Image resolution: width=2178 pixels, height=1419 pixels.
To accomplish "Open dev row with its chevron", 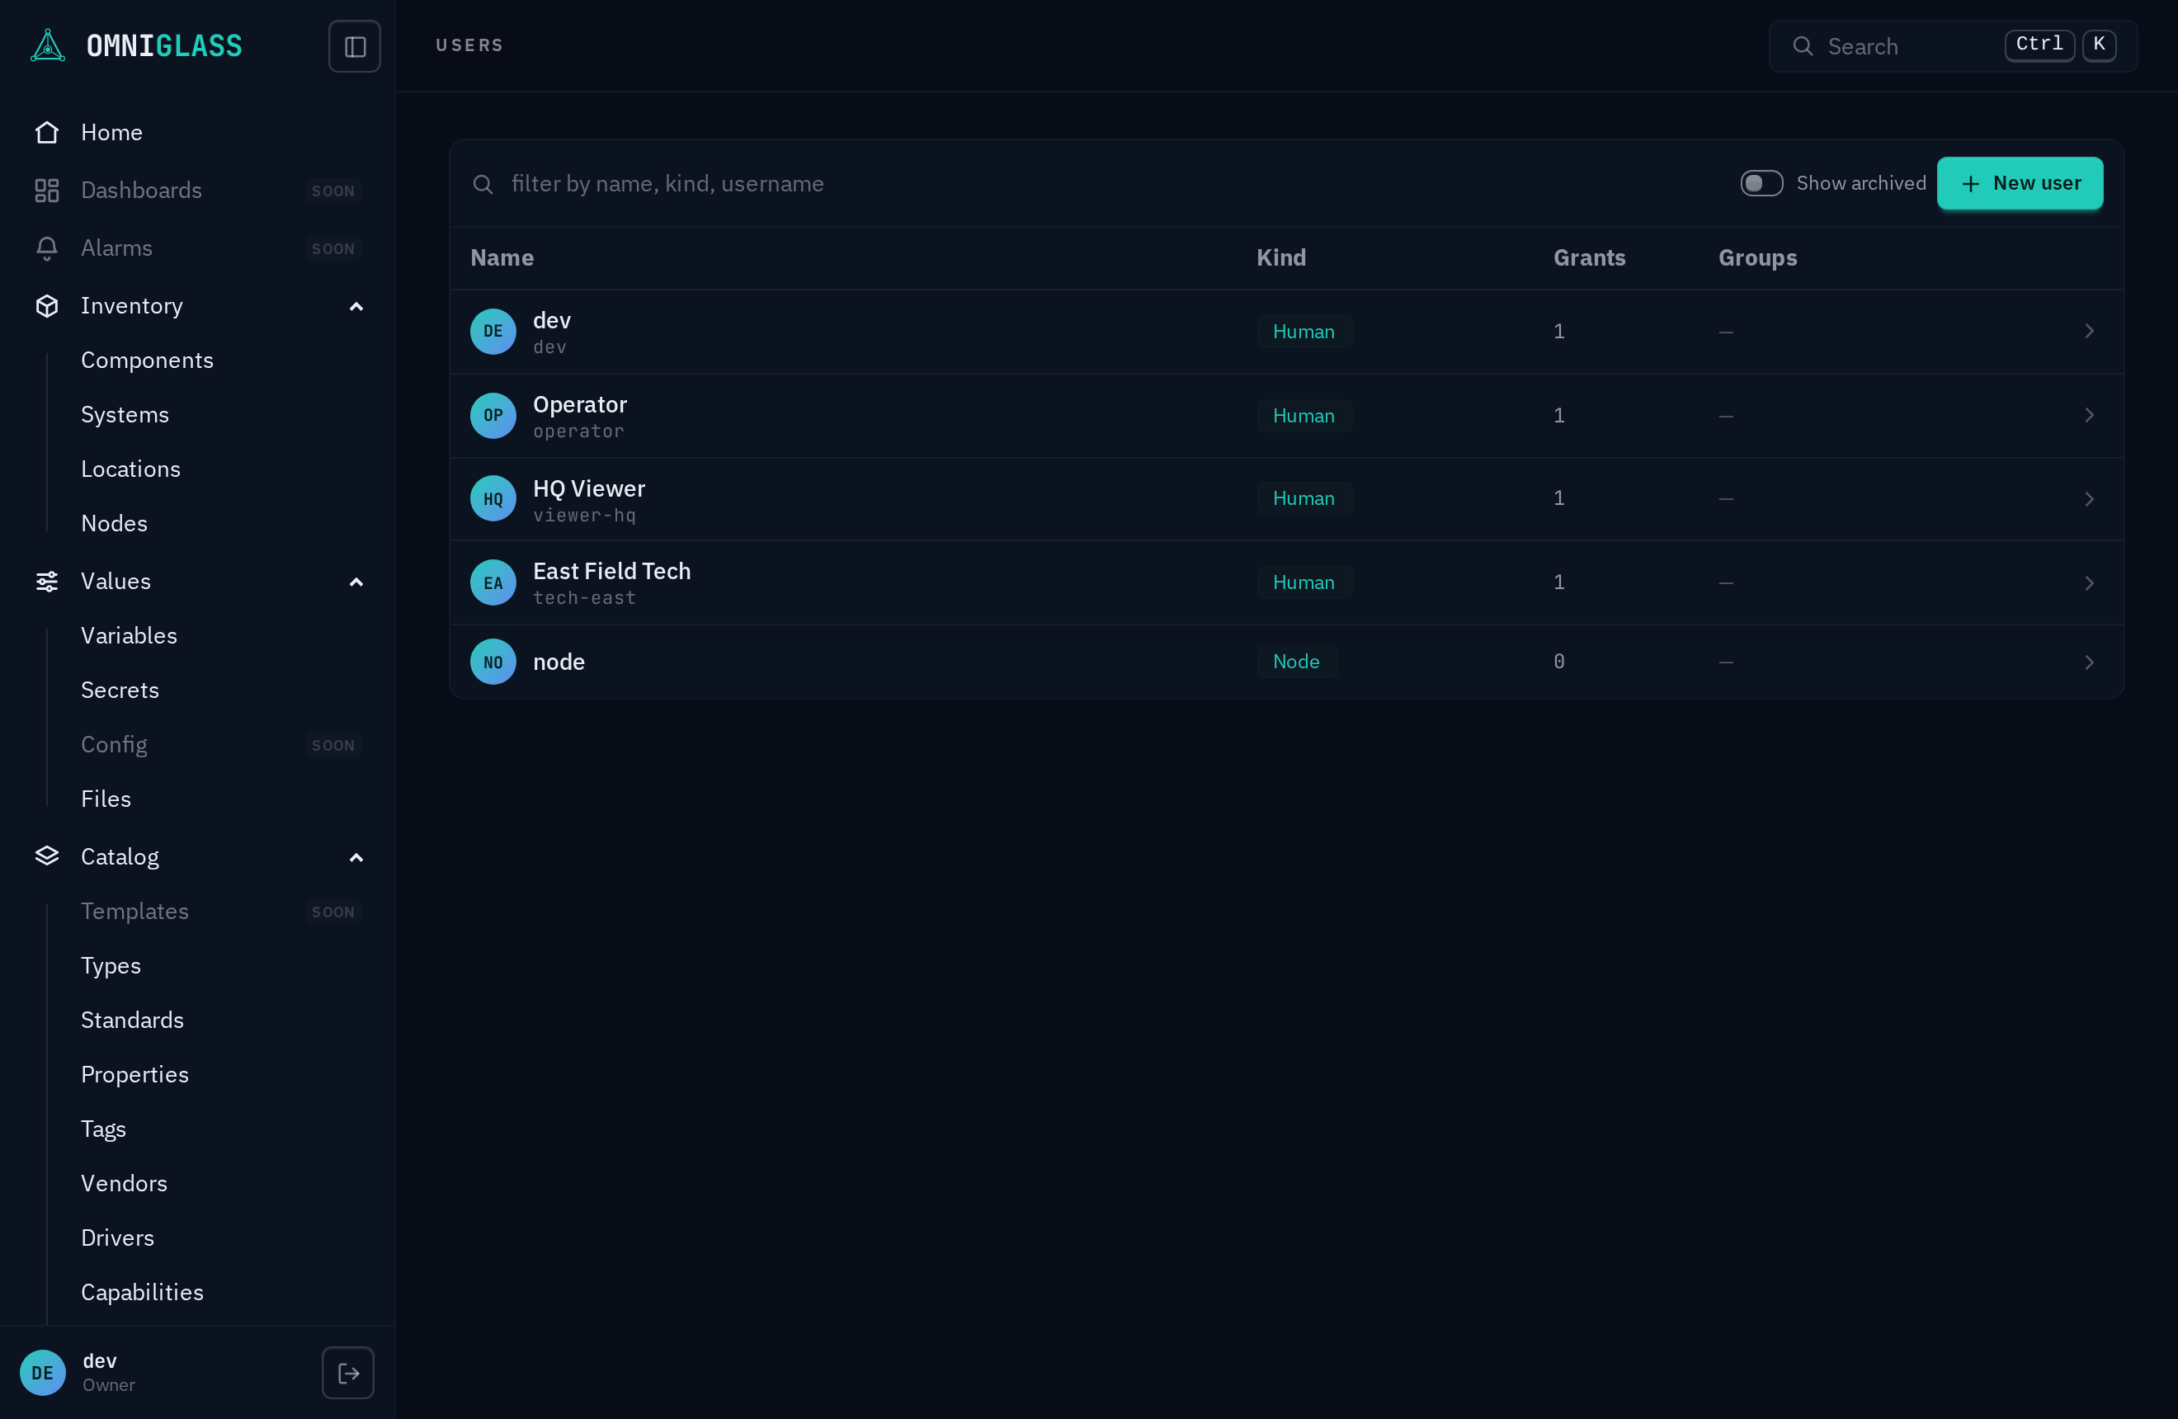I will 2089,331.
